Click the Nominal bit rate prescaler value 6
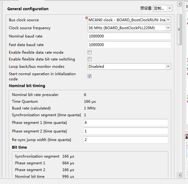The width and height of the screenshot is (188, 184). click(x=85, y=95)
